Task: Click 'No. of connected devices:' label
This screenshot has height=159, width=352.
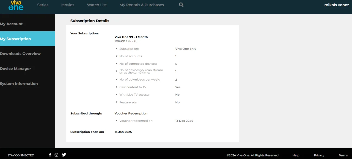Action: [138, 64]
